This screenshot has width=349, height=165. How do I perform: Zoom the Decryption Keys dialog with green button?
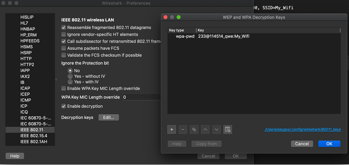coord(179,17)
